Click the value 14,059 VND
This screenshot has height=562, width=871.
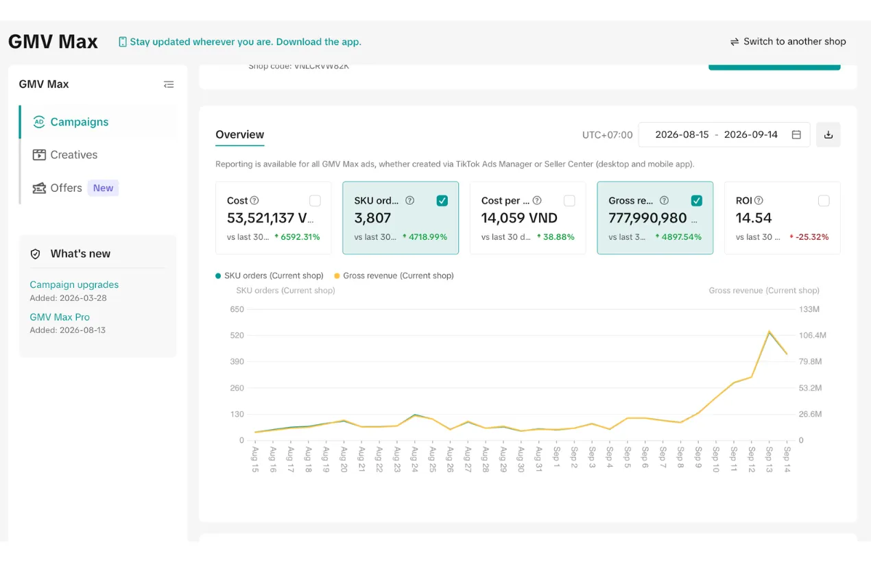coord(519,219)
